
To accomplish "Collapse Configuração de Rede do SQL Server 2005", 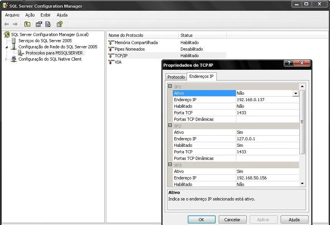I will point(7,47).
